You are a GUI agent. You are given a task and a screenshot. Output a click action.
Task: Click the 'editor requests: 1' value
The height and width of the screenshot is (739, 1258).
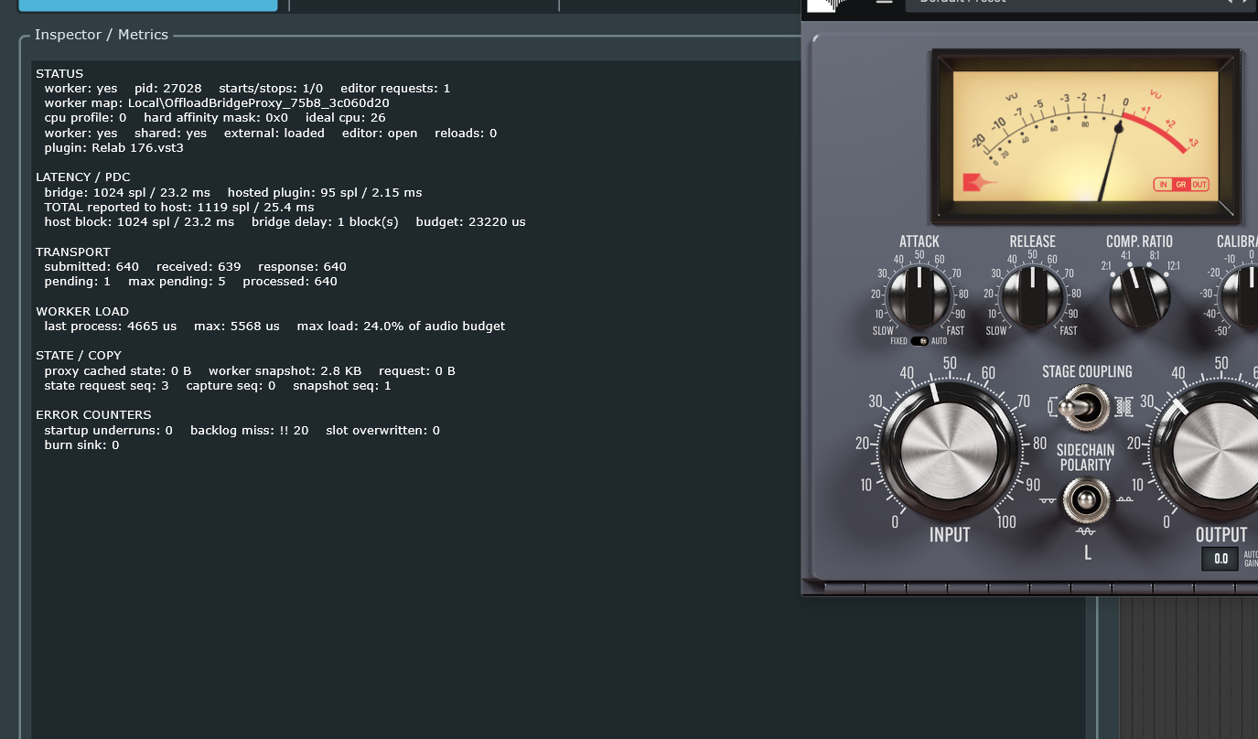point(395,88)
